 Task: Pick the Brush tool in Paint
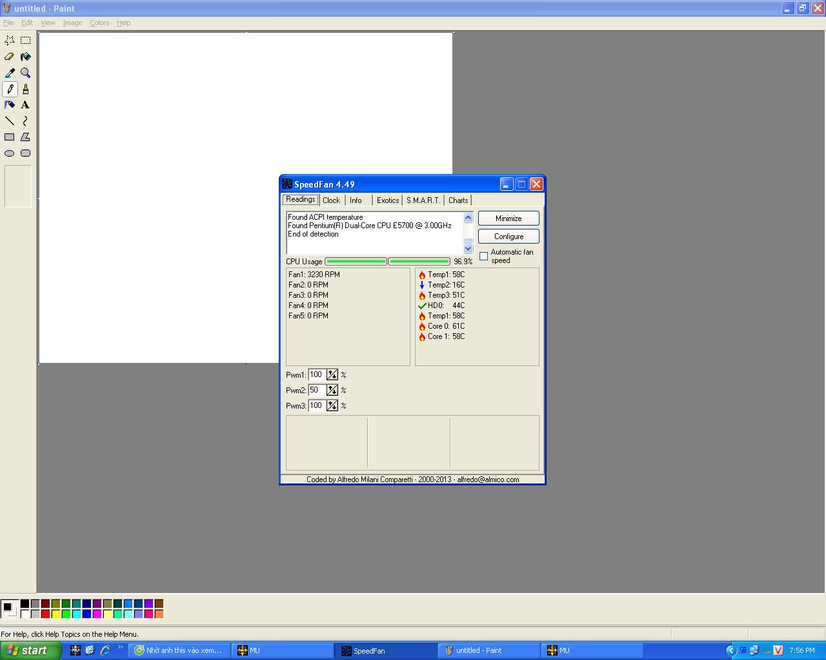click(26, 89)
